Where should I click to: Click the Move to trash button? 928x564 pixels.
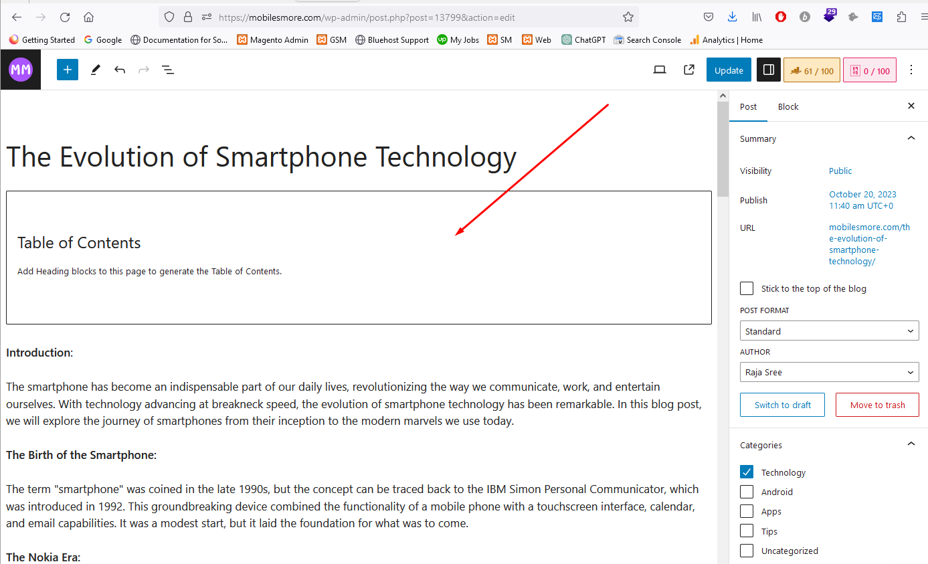877,405
